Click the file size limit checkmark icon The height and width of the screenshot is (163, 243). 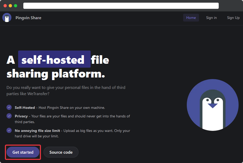pyautogui.click(x=9, y=130)
